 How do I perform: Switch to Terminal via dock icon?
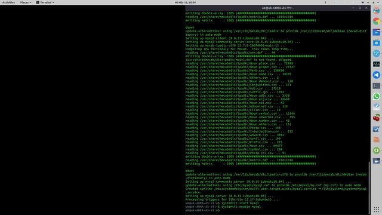(376, 85)
